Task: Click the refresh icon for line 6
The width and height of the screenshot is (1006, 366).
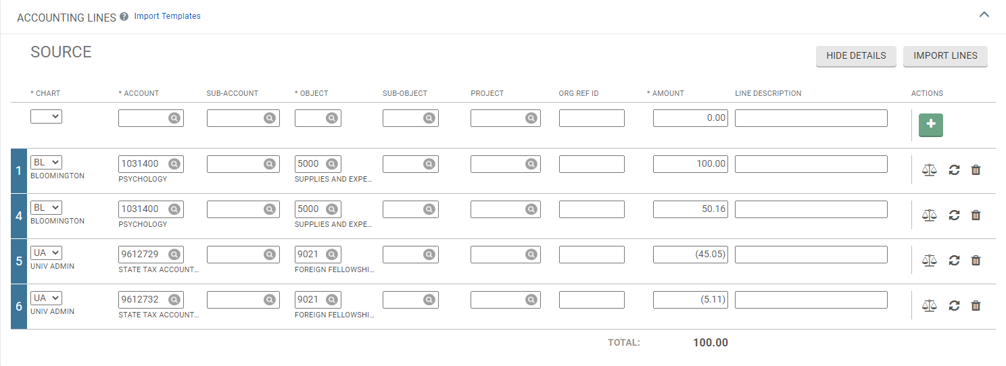Action: coord(954,306)
